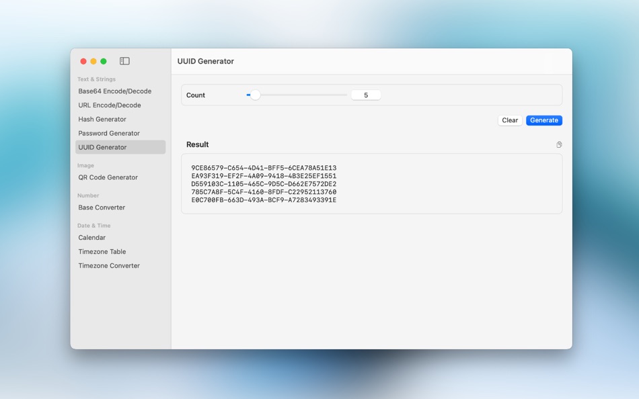Click the Image section header
Image resolution: width=639 pixels, height=399 pixels.
pos(86,165)
